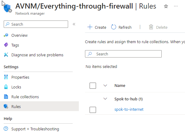Click the Locks padlock icon
This screenshot has height=138, width=185.
pos(6,87)
